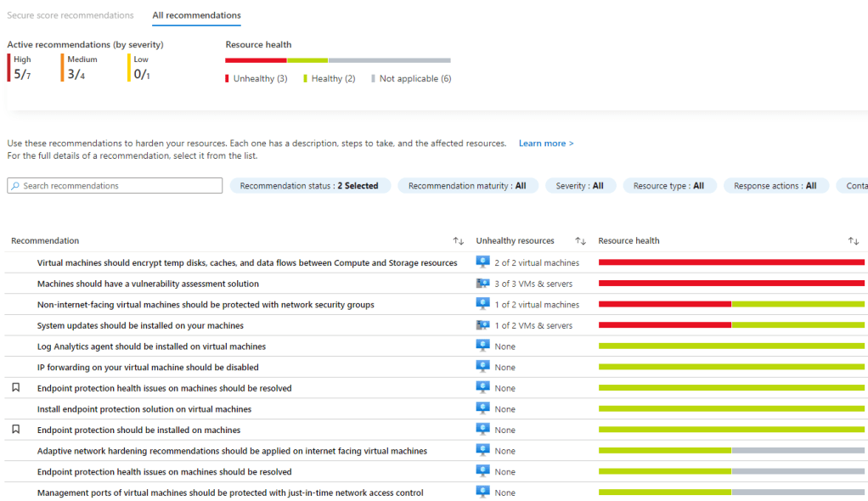Click sort arrows in the Resource health column header
The image size is (868, 501).
(854, 241)
